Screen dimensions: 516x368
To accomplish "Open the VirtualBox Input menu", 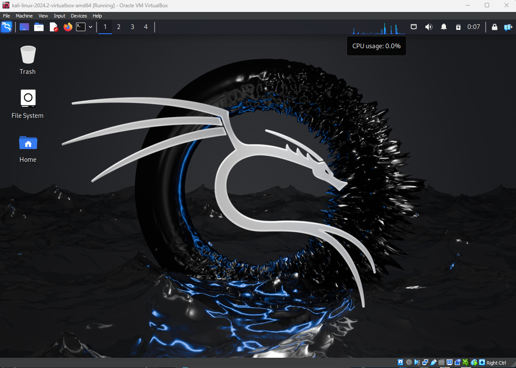I will (60, 16).
